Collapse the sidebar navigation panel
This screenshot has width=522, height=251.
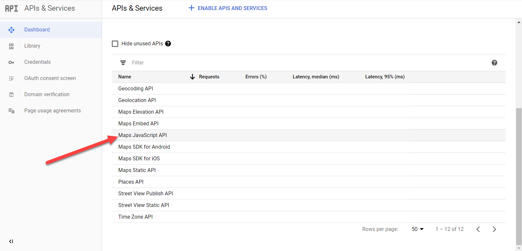tap(11, 241)
